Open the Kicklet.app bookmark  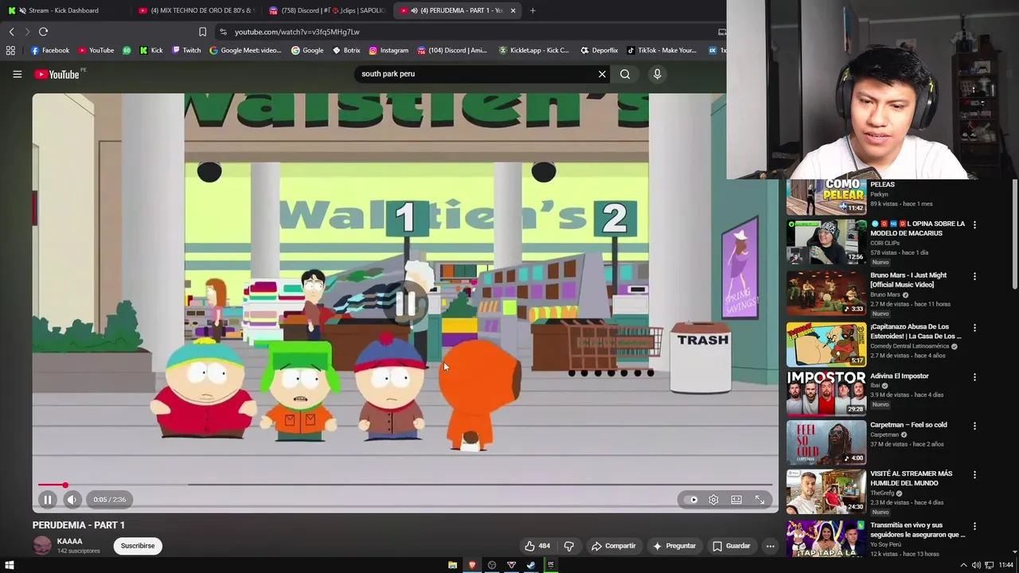pyautogui.click(x=533, y=50)
